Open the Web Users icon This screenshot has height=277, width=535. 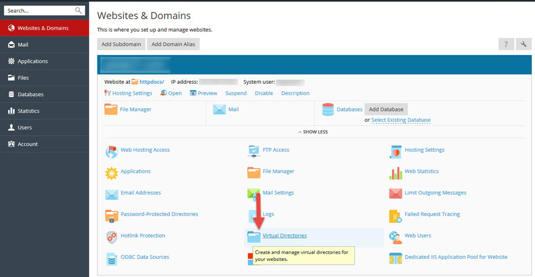[x=395, y=236]
